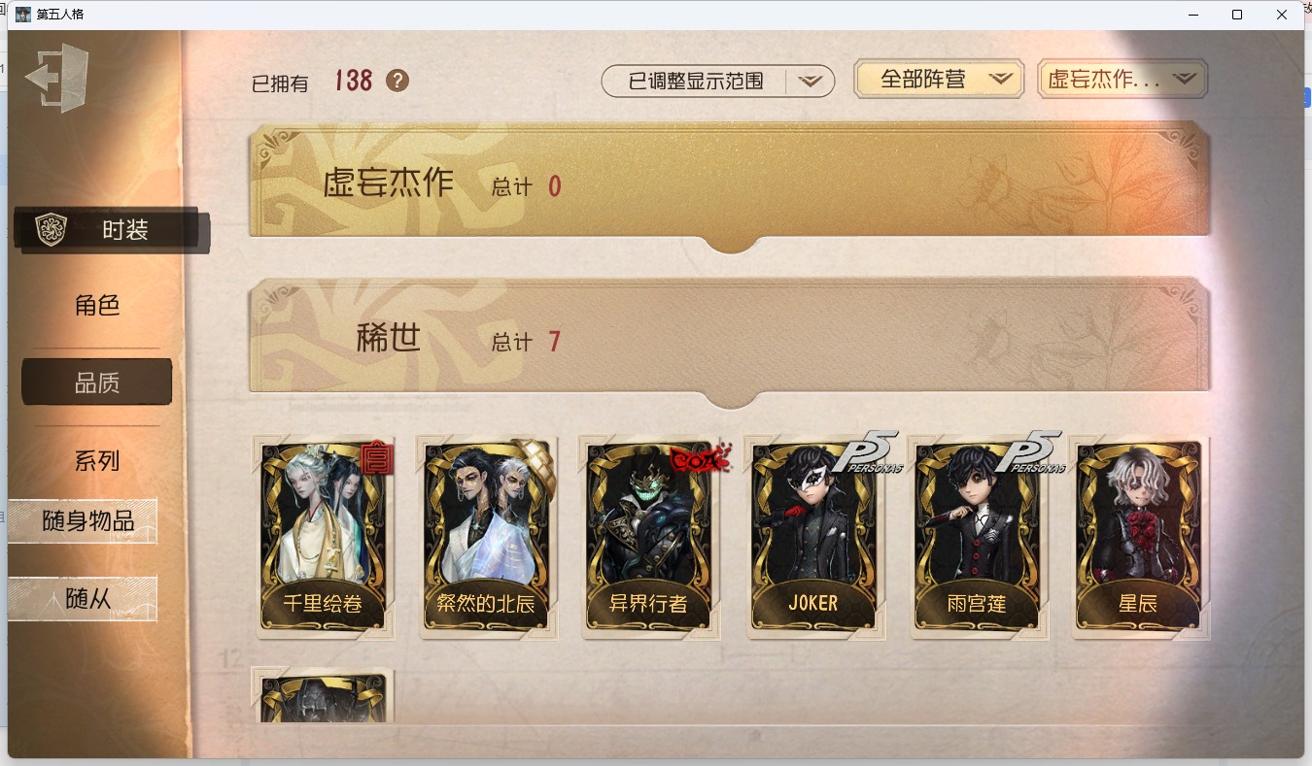Select the 品质 sorting tab
Screen dimensions: 1312x766
point(97,383)
